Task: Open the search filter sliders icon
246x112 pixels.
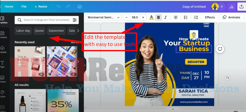Action: pos(75,20)
